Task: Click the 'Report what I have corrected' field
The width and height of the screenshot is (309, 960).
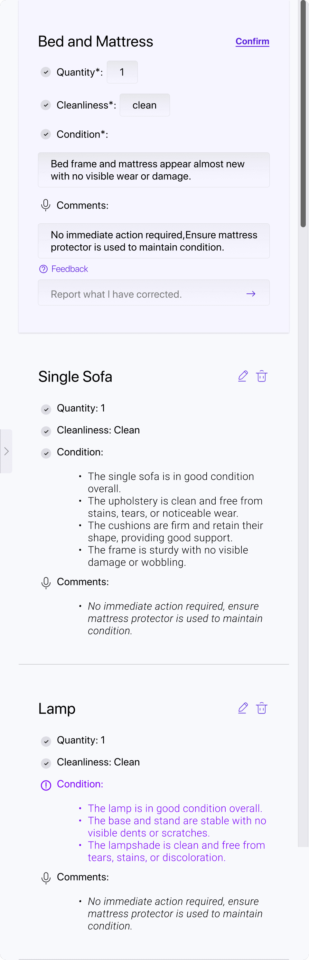Action: point(145,294)
